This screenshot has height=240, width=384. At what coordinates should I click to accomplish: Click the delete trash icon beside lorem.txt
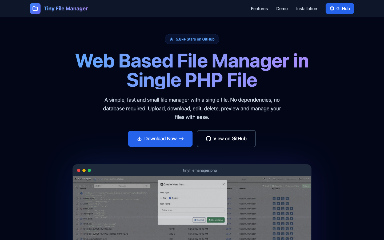coord(274,224)
